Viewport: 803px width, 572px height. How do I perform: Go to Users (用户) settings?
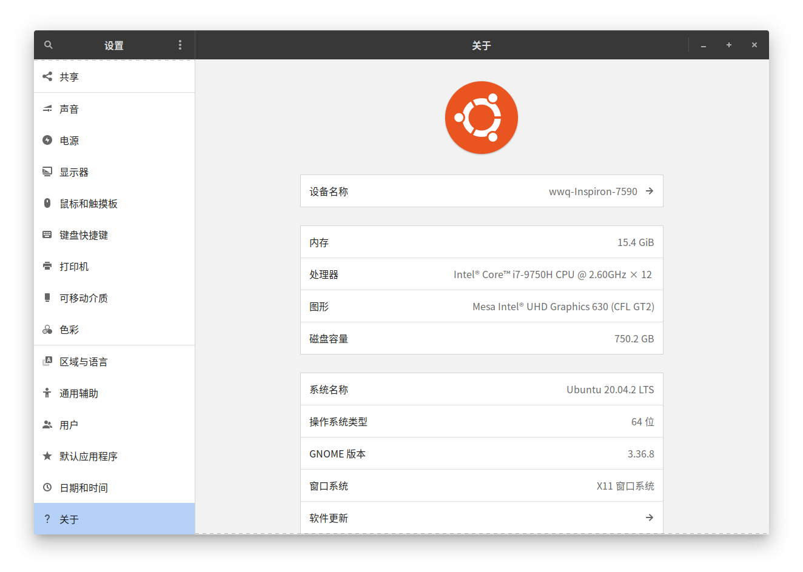coord(69,425)
